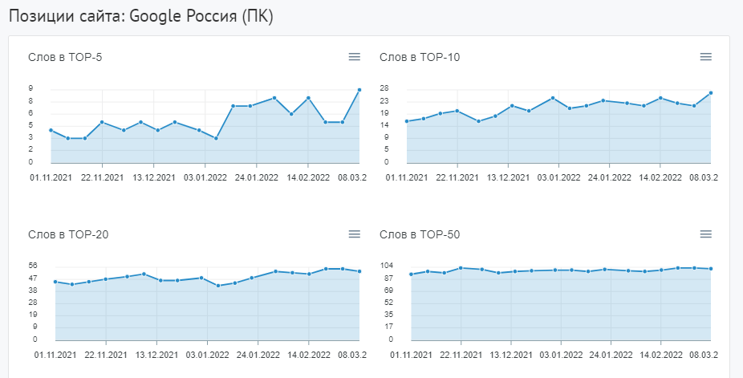Click first data point in TOP-10 chart
Screen dimensions: 743x378
[x=407, y=121]
